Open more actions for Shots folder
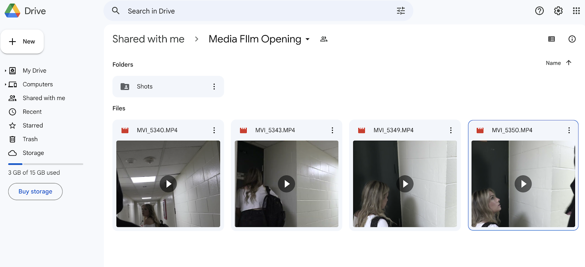The width and height of the screenshot is (585, 267). (214, 87)
